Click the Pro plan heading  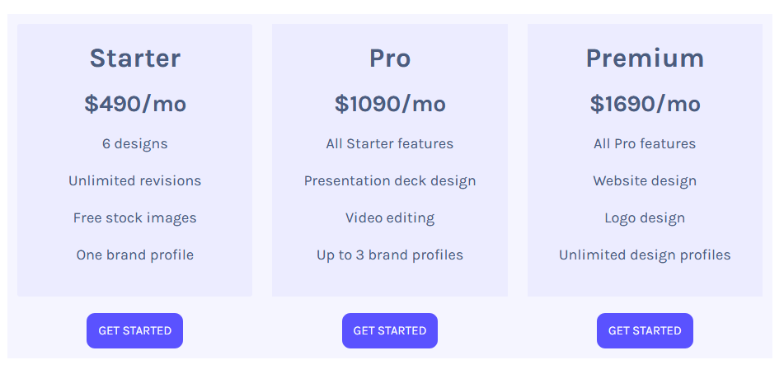(389, 58)
